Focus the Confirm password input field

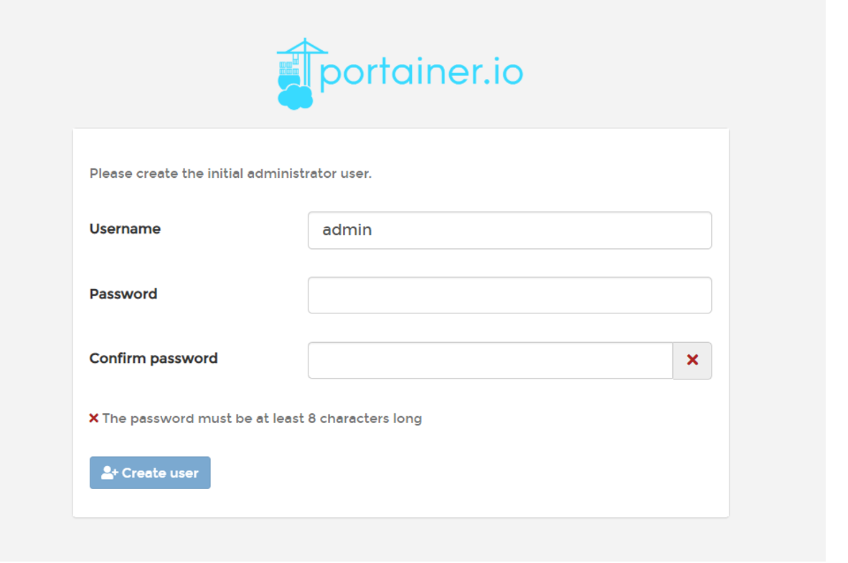point(490,360)
